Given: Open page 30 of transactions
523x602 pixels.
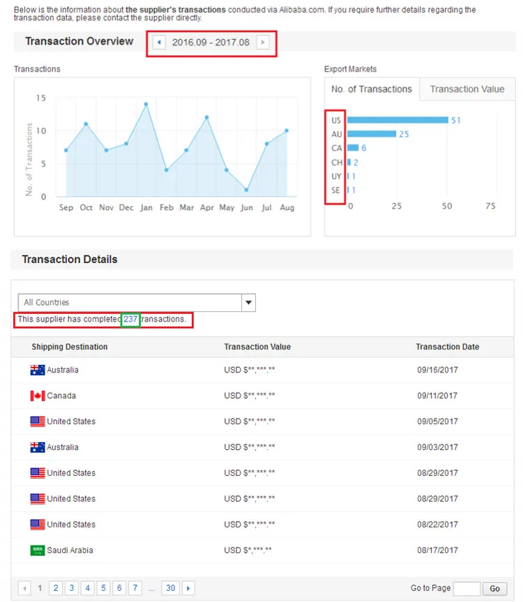Looking at the screenshot, I should click(170, 588).
